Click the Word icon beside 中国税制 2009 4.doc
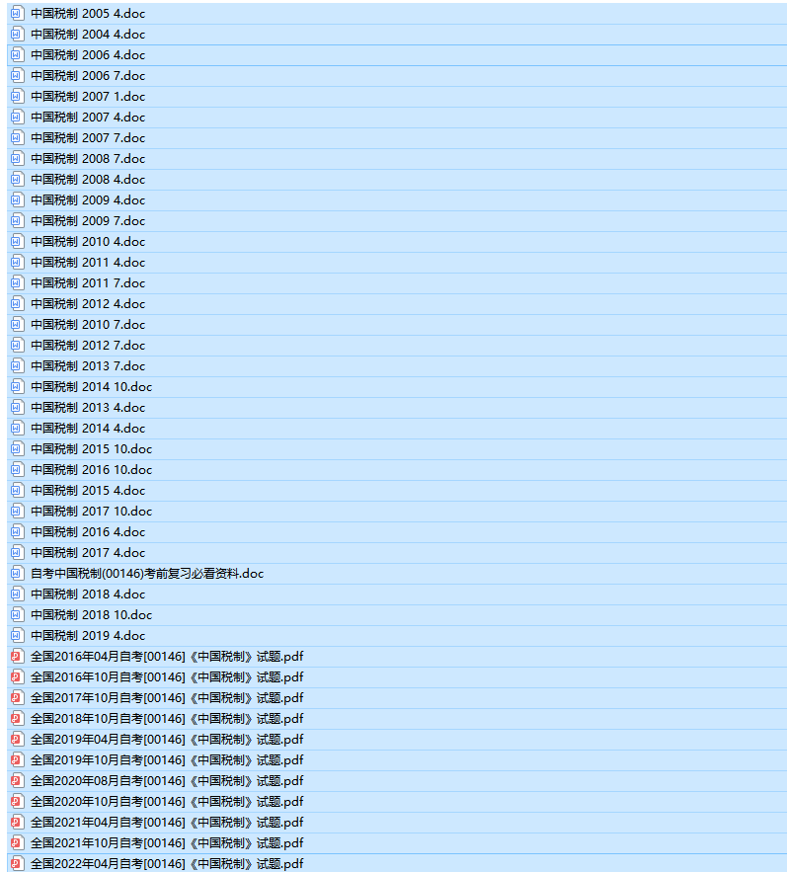 tap(17, 199)
